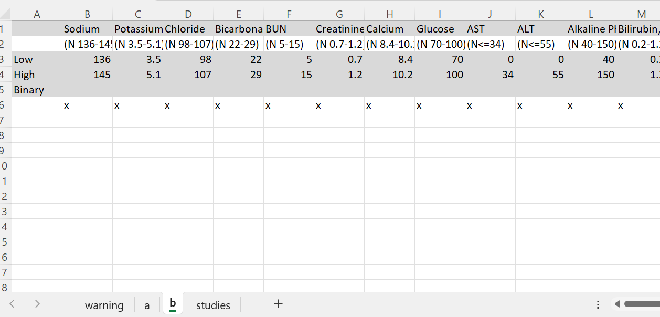Select the "Low" row label cell
The width and height of the screenshot is (660, 317).
pos(37,59)
